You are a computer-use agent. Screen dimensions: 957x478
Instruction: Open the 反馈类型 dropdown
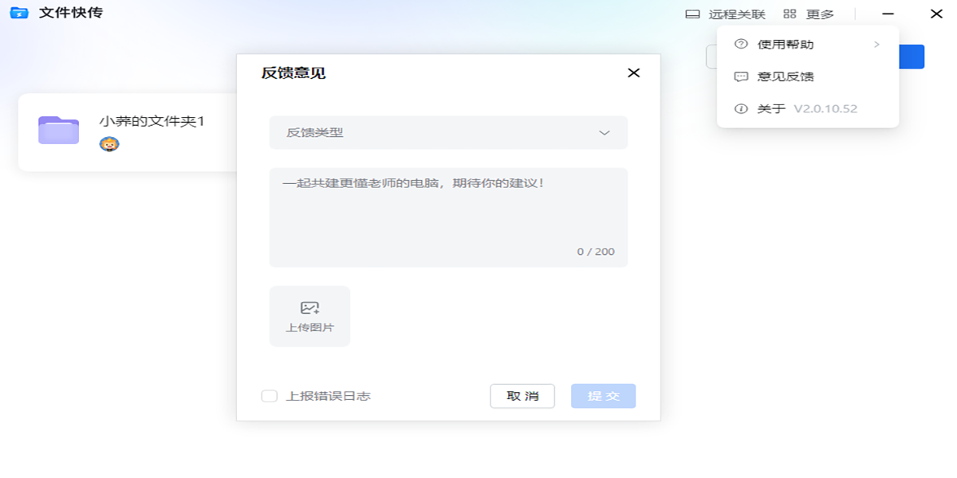(448, 132)
